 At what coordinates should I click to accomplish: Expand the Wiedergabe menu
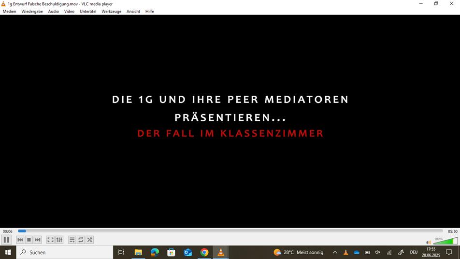click(32, 11)
